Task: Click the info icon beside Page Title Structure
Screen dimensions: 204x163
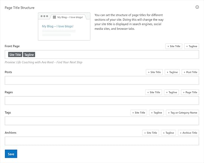Action: (197, 7)
